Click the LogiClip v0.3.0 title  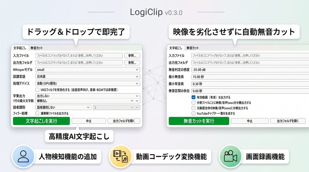pos(156,12)
